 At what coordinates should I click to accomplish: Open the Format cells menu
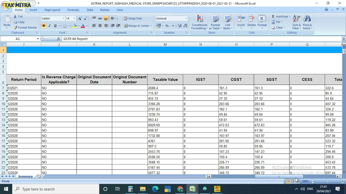tap(262, 22)
